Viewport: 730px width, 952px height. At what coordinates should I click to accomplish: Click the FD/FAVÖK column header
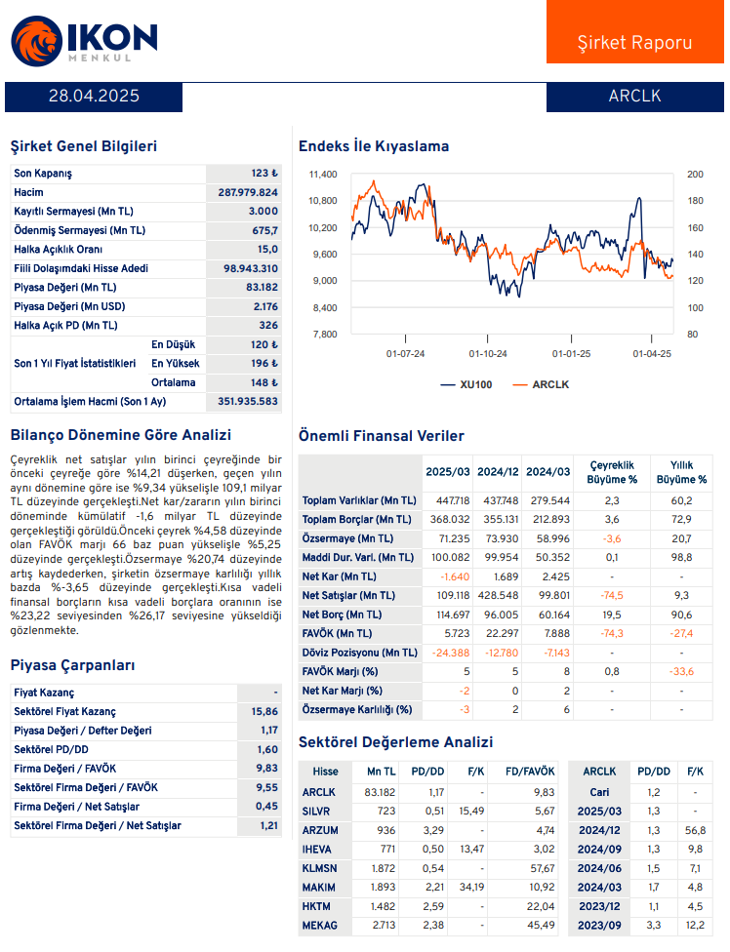530,772
